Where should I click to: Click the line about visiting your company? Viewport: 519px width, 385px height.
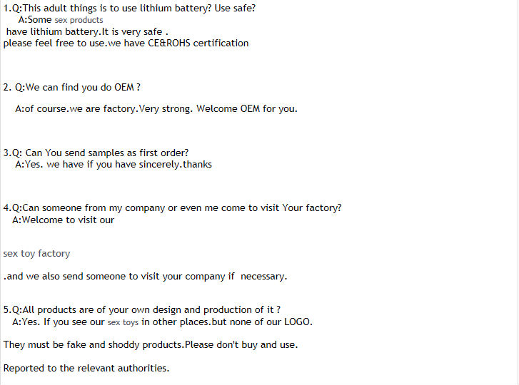point(146,277)
